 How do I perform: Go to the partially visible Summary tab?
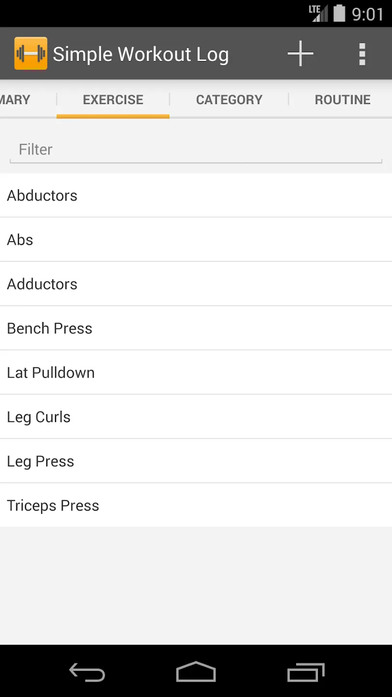(15, 100)
